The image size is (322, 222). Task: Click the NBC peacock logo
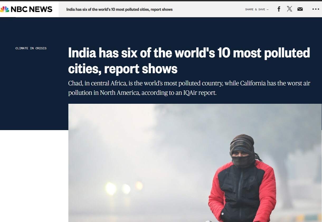pyautogui.click(x=4, y=9)
